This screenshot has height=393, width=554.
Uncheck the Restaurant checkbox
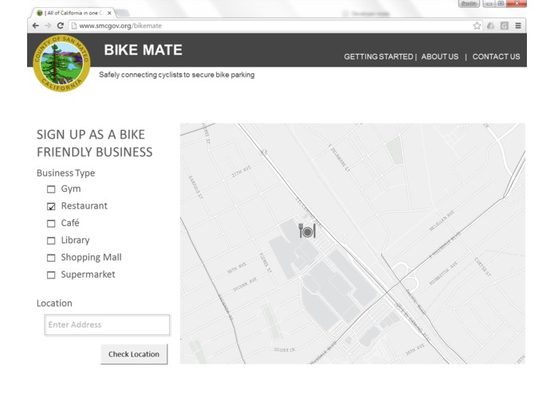51,207
